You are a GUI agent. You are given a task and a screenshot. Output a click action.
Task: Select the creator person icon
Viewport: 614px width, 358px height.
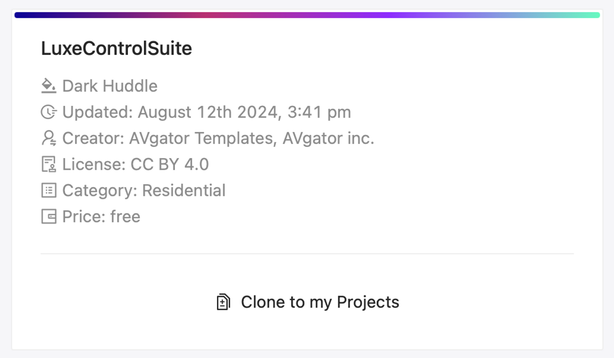tap(49, 138)
